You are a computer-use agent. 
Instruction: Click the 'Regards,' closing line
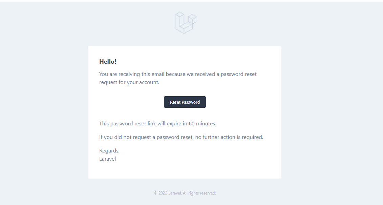coord(109,151)
